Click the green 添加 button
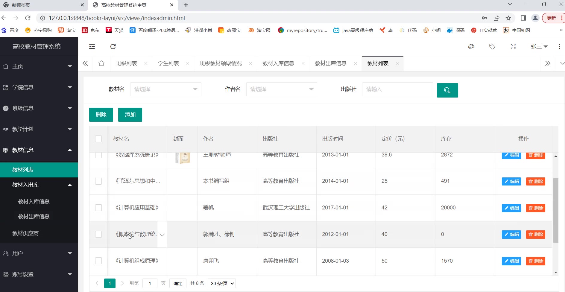 tap(130, 115)
